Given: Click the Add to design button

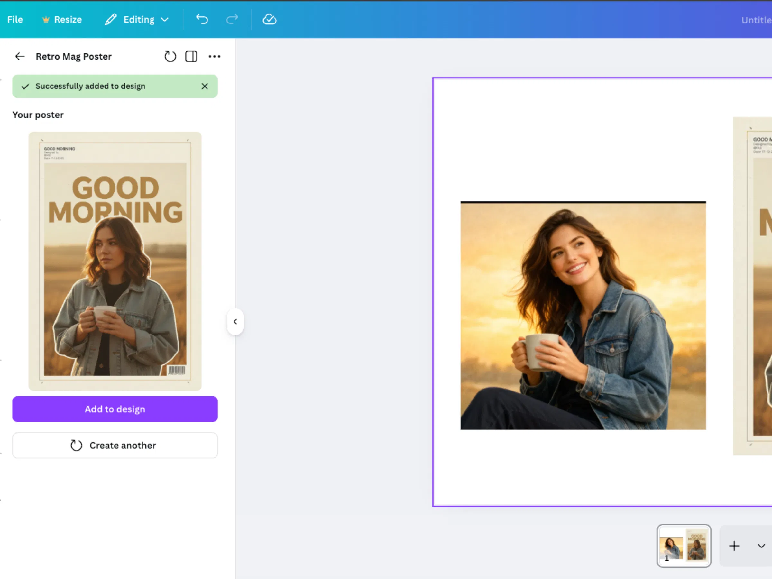Looking at the screenshot, I should [x=115, y=409].
